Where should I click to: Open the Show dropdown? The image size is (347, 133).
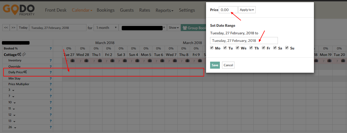173,28
